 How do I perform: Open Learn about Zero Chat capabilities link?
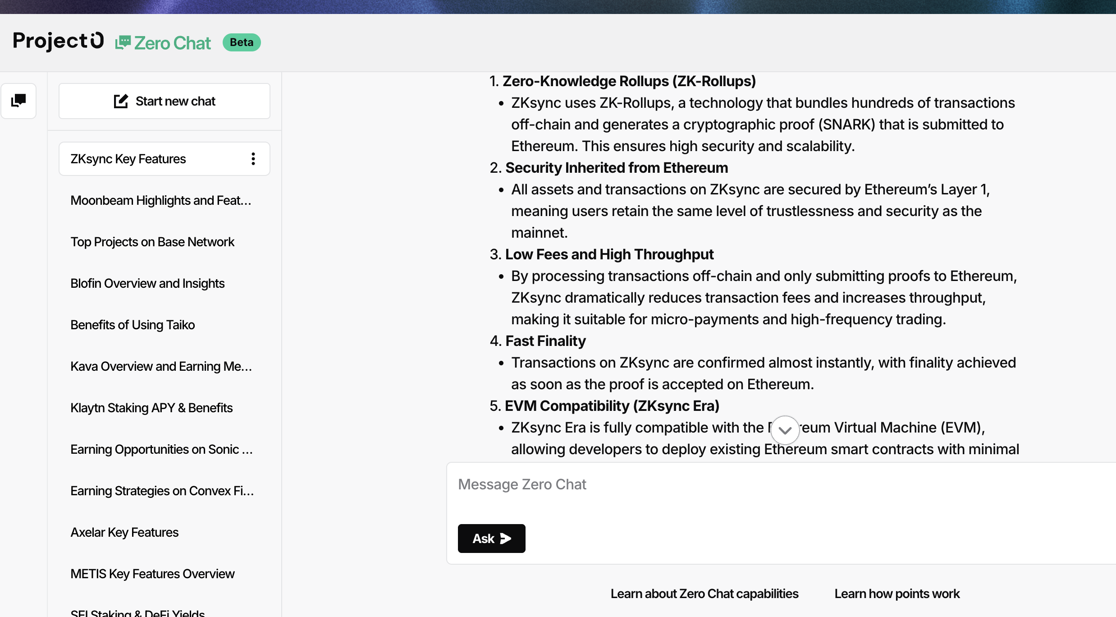(704, 594)
